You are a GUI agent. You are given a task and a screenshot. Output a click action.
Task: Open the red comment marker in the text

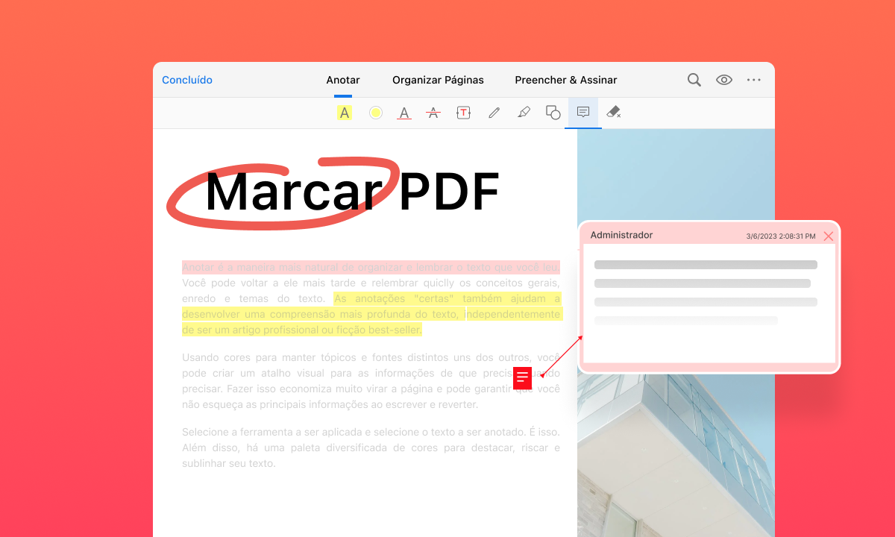click(522, 378)
